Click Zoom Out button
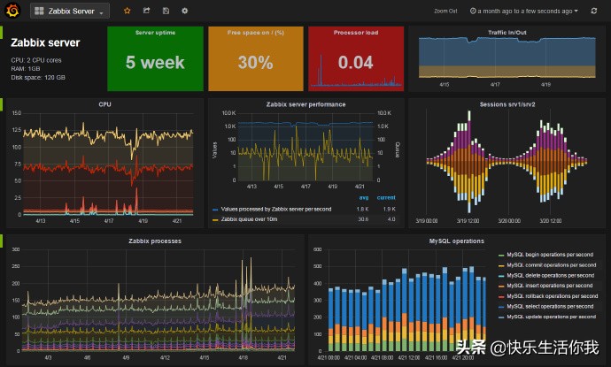The height and width of the screenshot is (367, 611). 445,11
